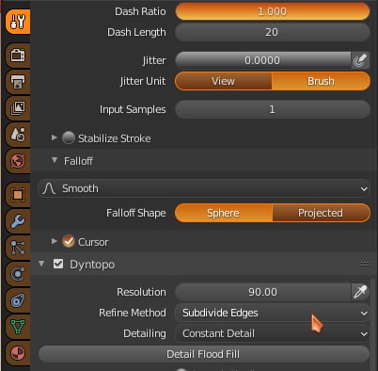Click the Resolution eyedropper sample icon
The height and width of the screenshot is (371, 378).
(x=360, y=292)
